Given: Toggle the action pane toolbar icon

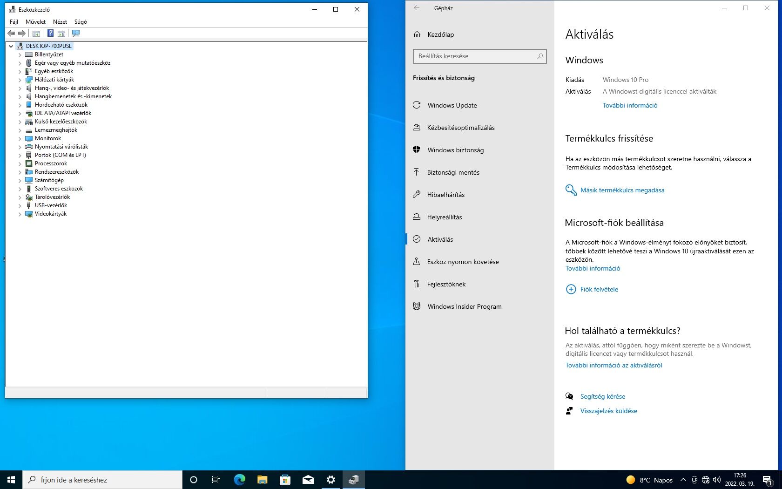Looking at the screenshot, I should tap(61, 33).
